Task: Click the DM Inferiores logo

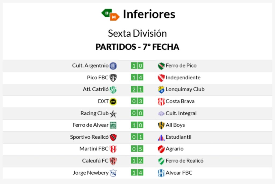Action: coord(110,14)
